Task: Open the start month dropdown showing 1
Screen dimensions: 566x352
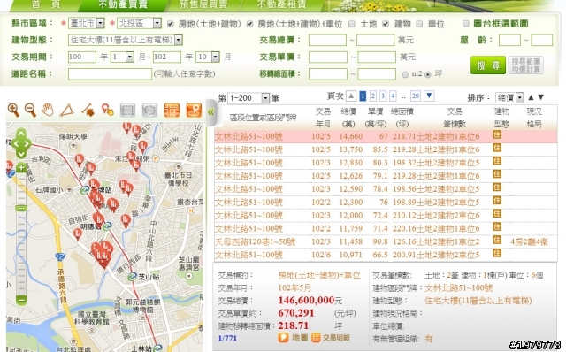Action: click(x=122, y=57)
